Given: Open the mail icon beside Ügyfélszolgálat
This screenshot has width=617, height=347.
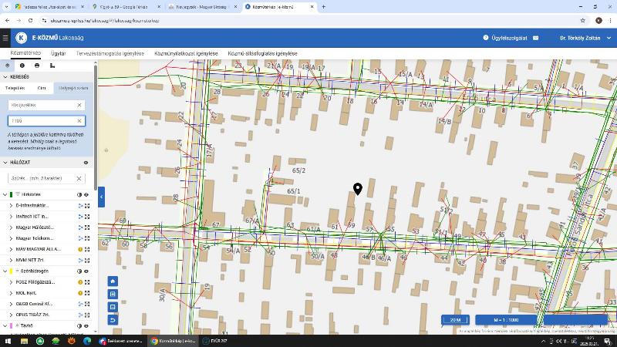Looking at the screenshot, I should 535,38.
